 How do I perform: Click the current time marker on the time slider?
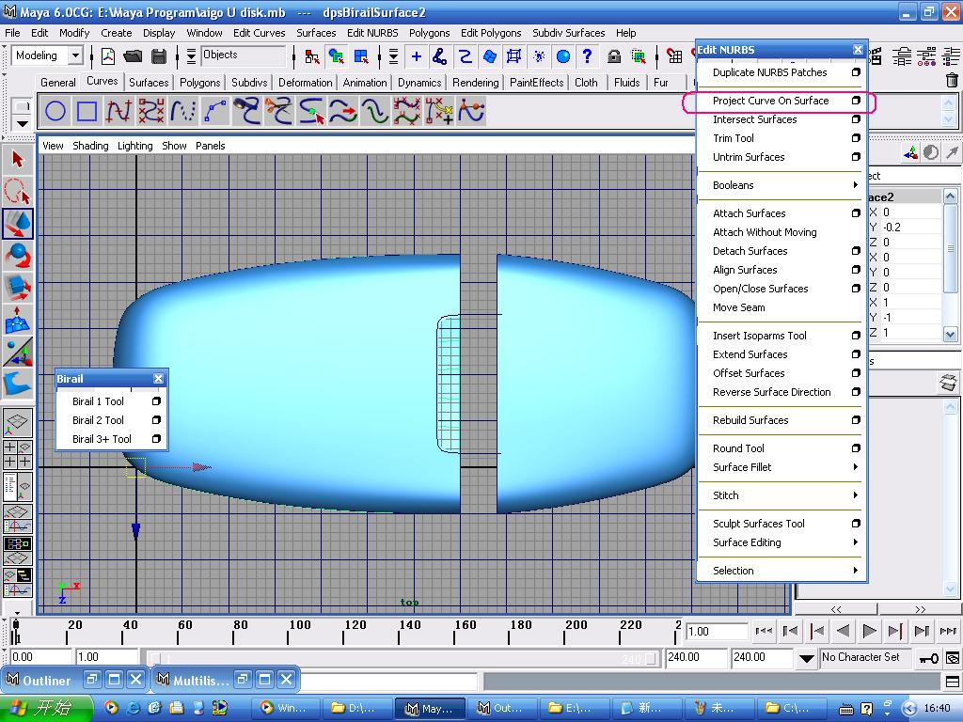pyautogui.click(x=16, y=631)
